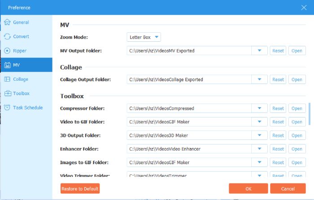Click the vertical scrollbar thumb of settings pane
Screen dimensions: 314x200
310,114
